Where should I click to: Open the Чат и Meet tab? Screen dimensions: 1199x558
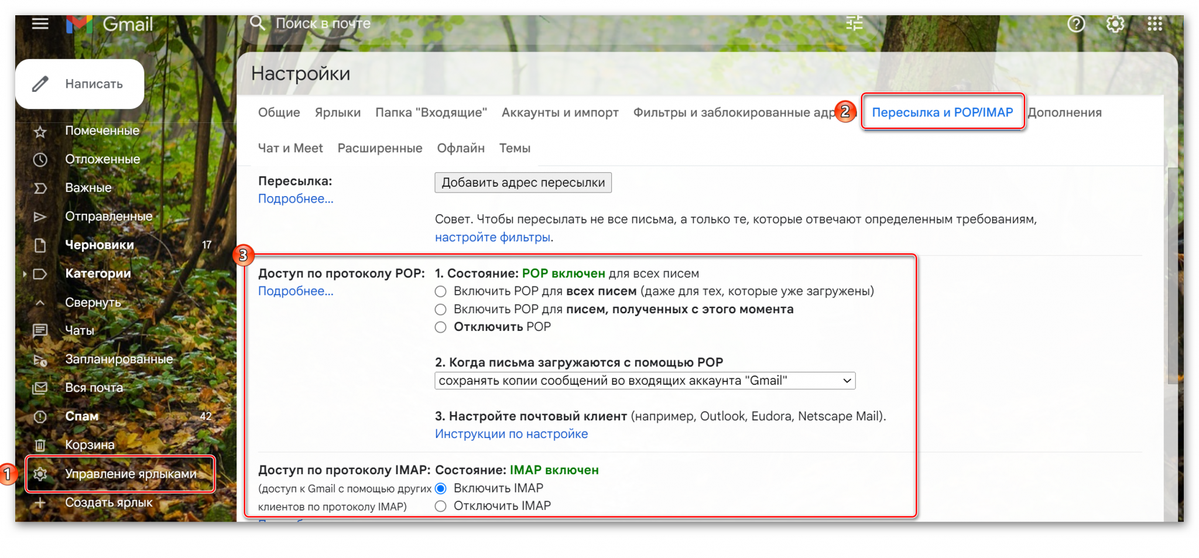click(x=290, y=148)
